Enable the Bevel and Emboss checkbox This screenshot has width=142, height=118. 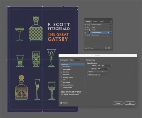(61, 77)
